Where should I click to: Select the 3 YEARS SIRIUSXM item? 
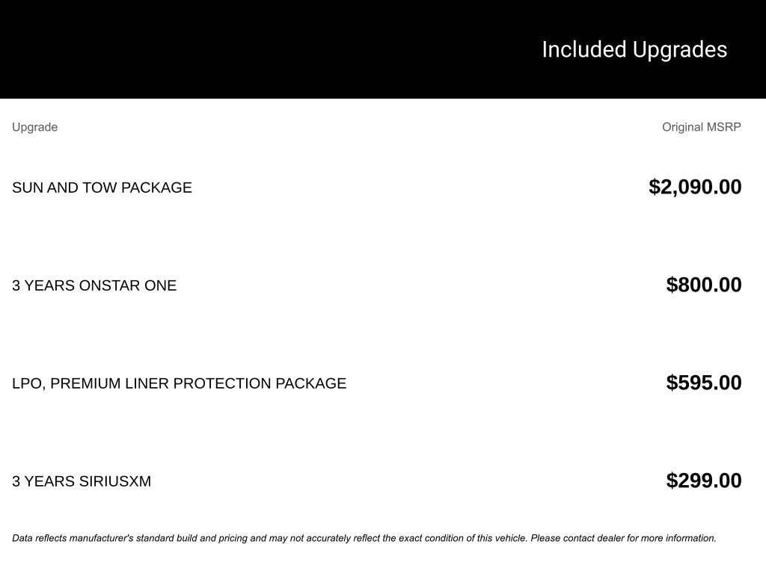(x=82, y=481)
